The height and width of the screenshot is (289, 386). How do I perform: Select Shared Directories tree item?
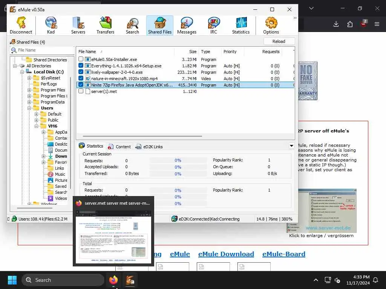point(50,60)
